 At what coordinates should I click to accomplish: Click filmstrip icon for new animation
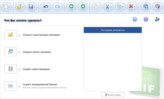click(x=11, y=69)
